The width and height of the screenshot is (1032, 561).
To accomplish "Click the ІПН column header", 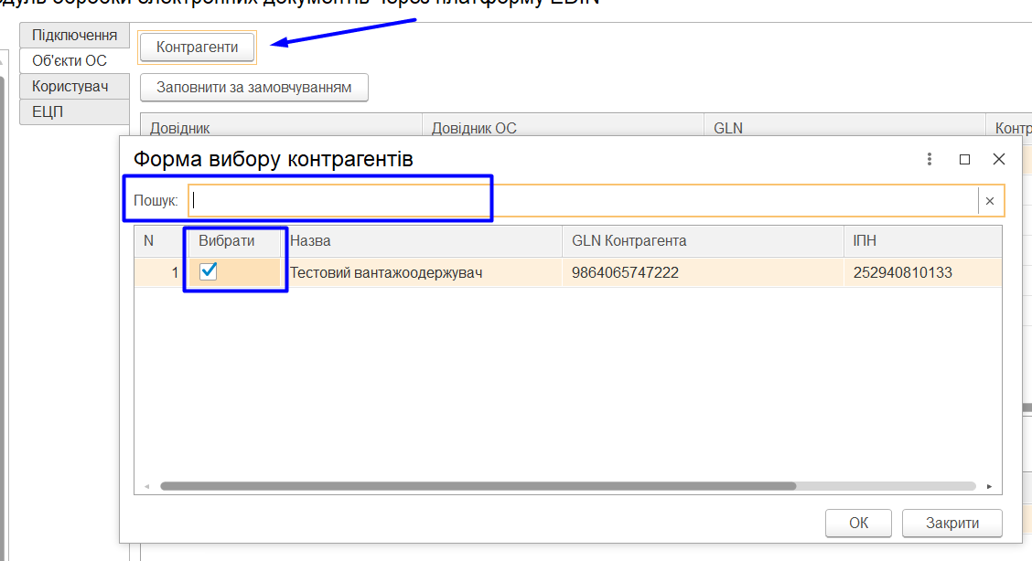I will [x=923, y=241].
